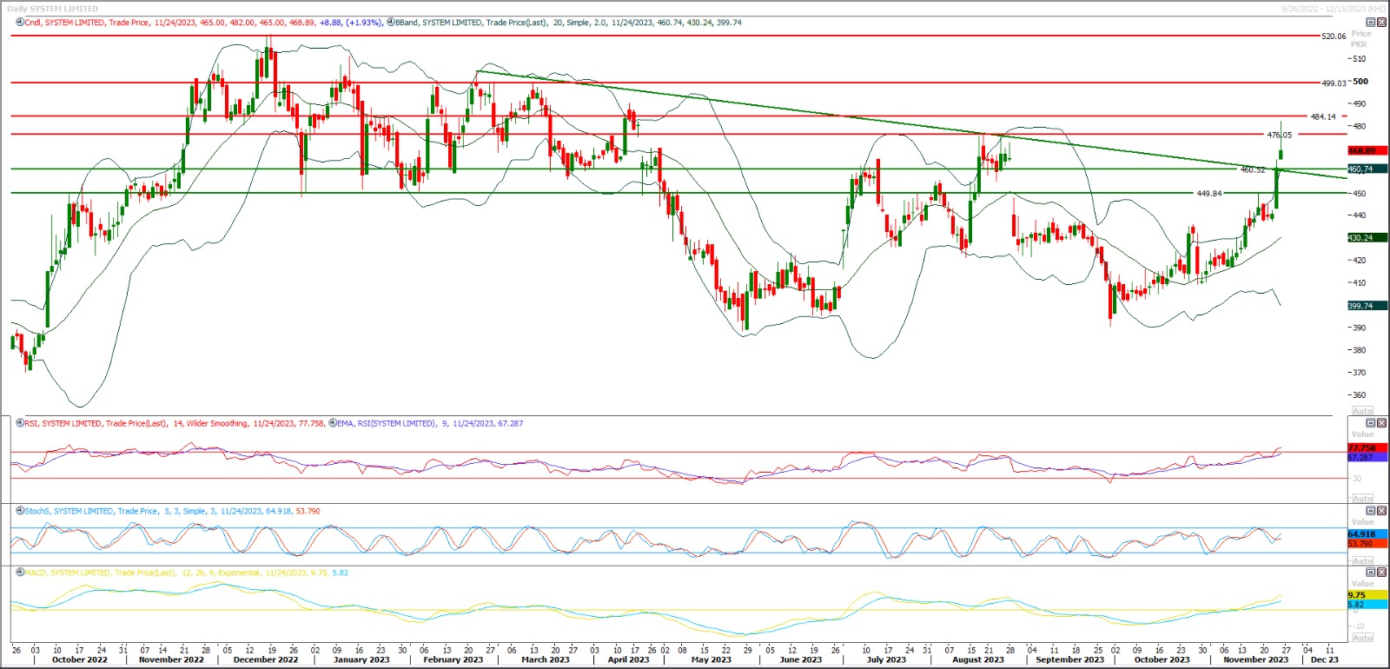Click the clock icon beside MACD label
The width and height of the screenshot is (1390, 669).
point(20,573)
